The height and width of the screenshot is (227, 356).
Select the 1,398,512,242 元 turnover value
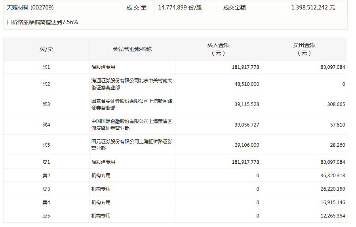(313, 8)
